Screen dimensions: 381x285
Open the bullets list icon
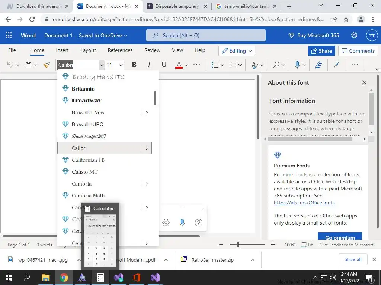click(215, 65)
